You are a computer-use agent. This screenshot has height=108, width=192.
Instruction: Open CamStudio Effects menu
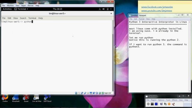click(175, 100)
